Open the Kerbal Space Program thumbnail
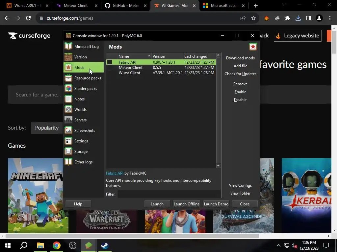 [x=306, y=196]
